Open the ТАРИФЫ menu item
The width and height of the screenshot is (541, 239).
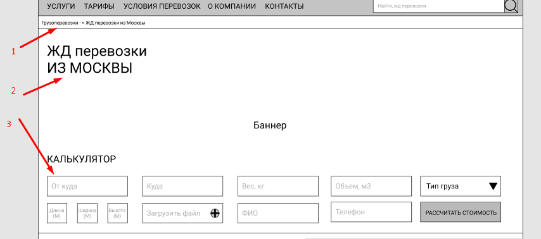click(99, 6)
